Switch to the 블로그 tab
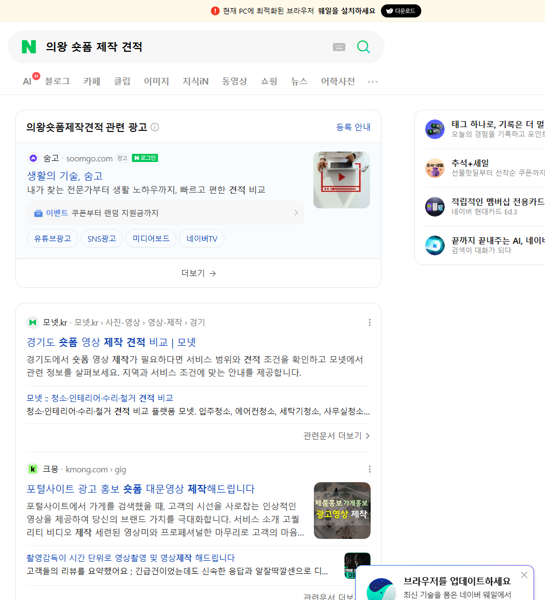 (x=57, y=81)
